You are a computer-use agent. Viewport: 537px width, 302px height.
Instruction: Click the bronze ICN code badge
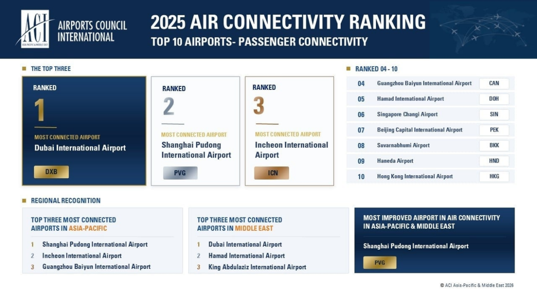point(272,173)
